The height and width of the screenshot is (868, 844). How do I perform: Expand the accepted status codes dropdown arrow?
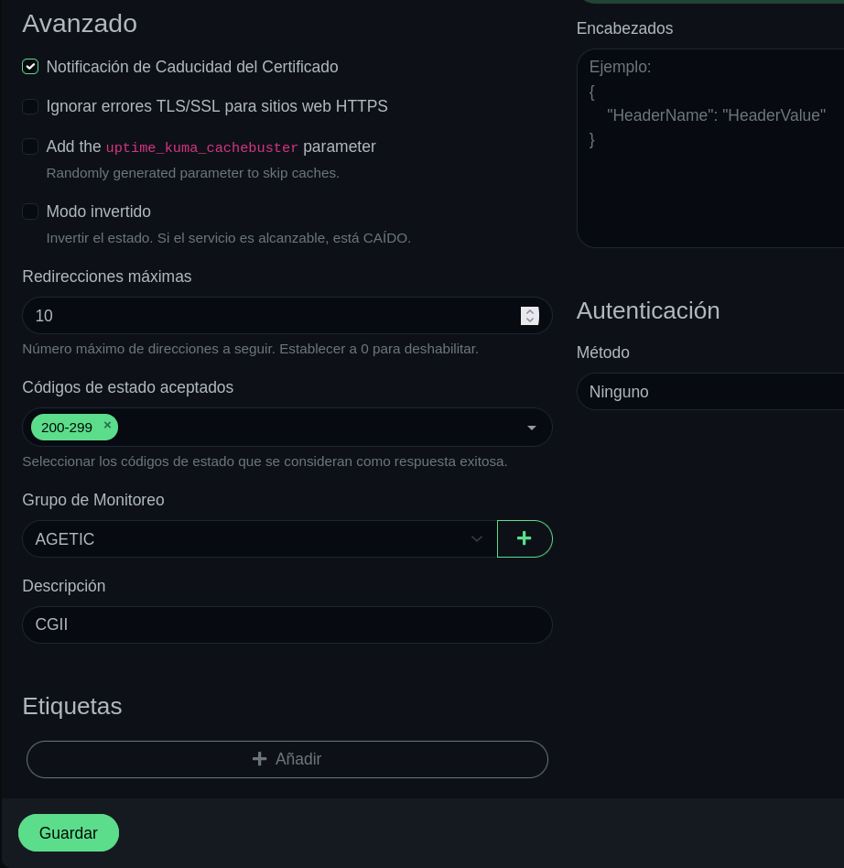point(532,428)
